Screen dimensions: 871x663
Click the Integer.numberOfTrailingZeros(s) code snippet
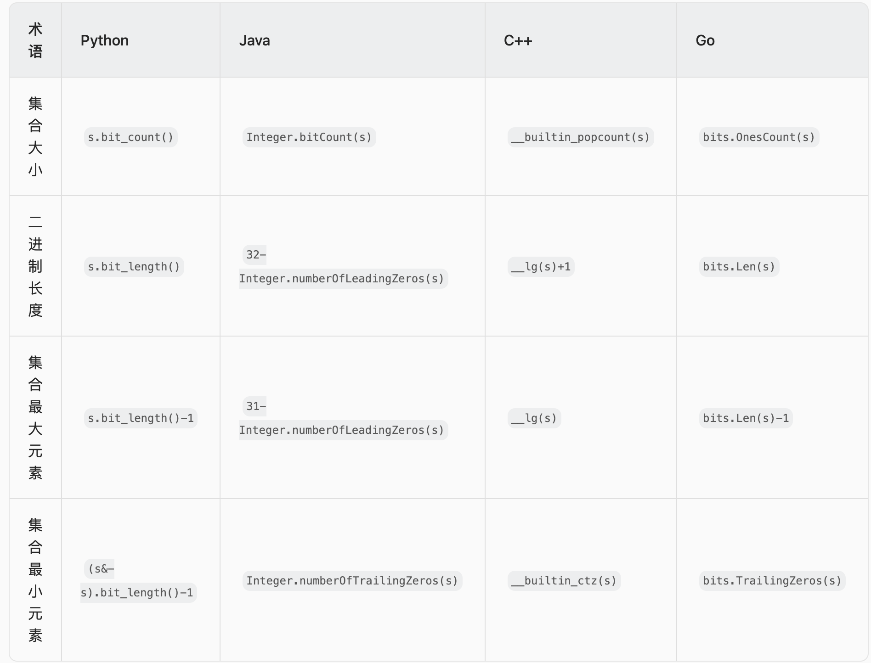pyautogui.click(x=352, y=581)
